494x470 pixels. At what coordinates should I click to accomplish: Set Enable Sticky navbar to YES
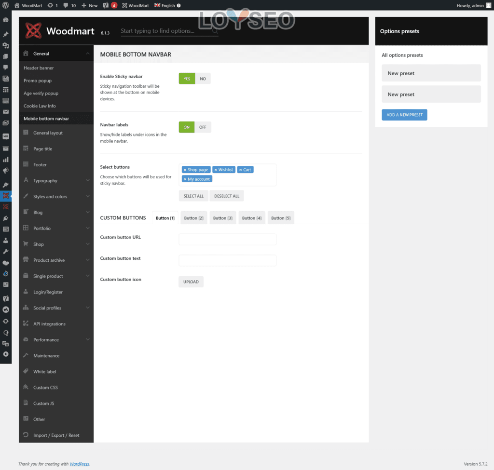coord(187,79)
